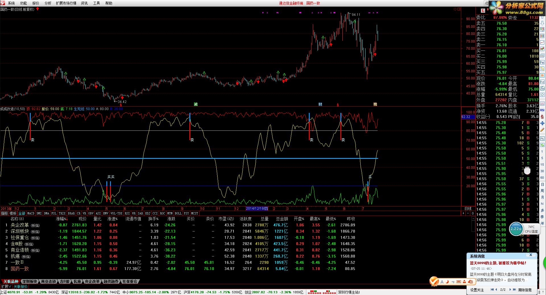Click the moon icon on the input-method bar

tap(447, 281)
